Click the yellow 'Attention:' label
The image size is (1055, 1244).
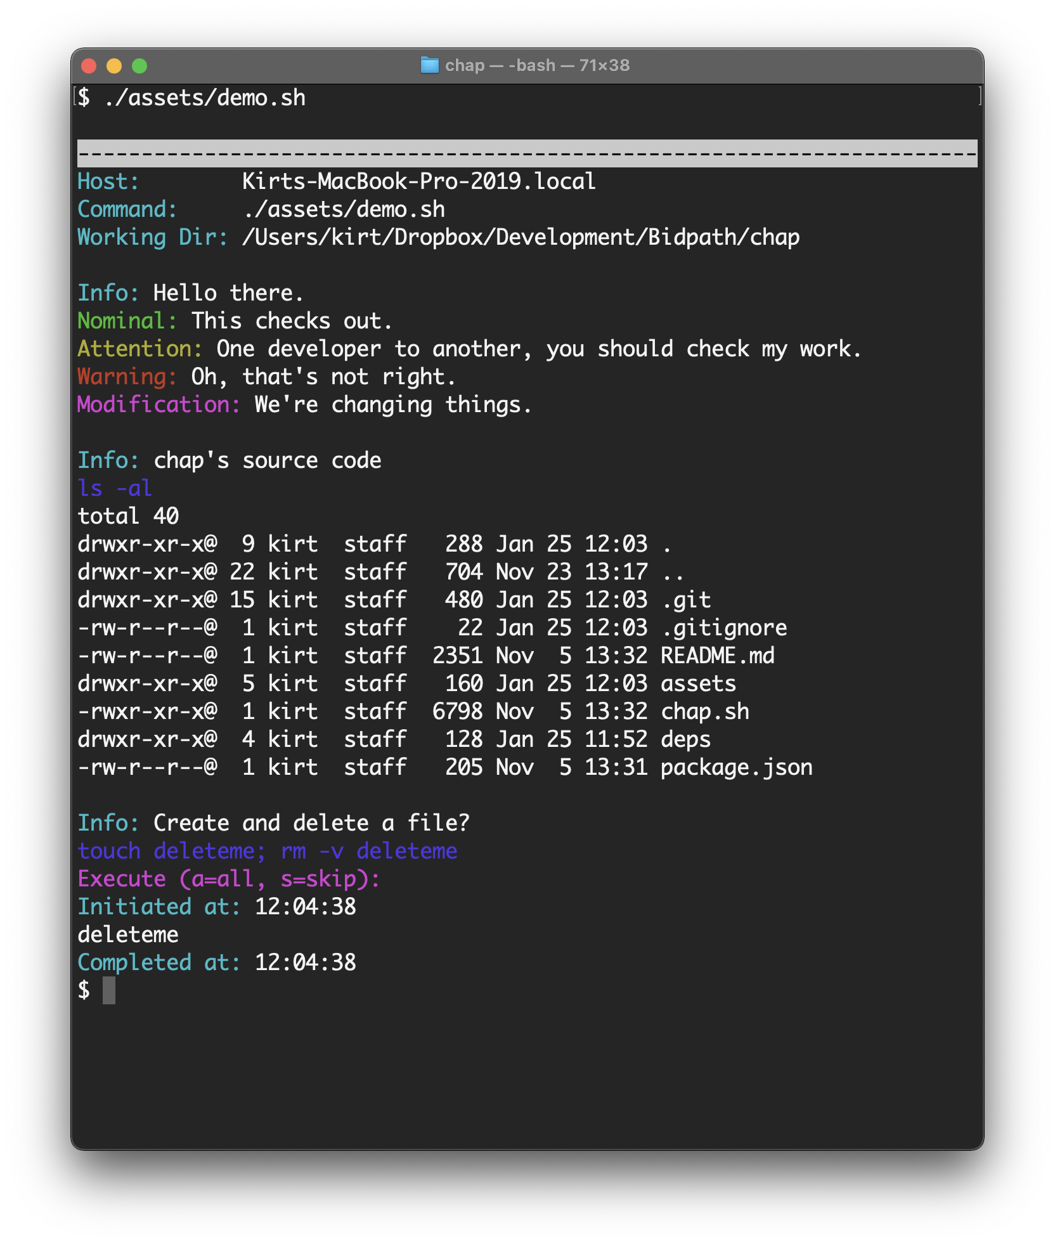[x=140, y=349]
